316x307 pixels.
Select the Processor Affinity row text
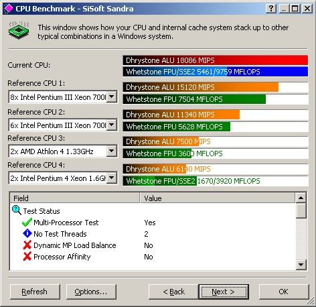click(62, 257)
